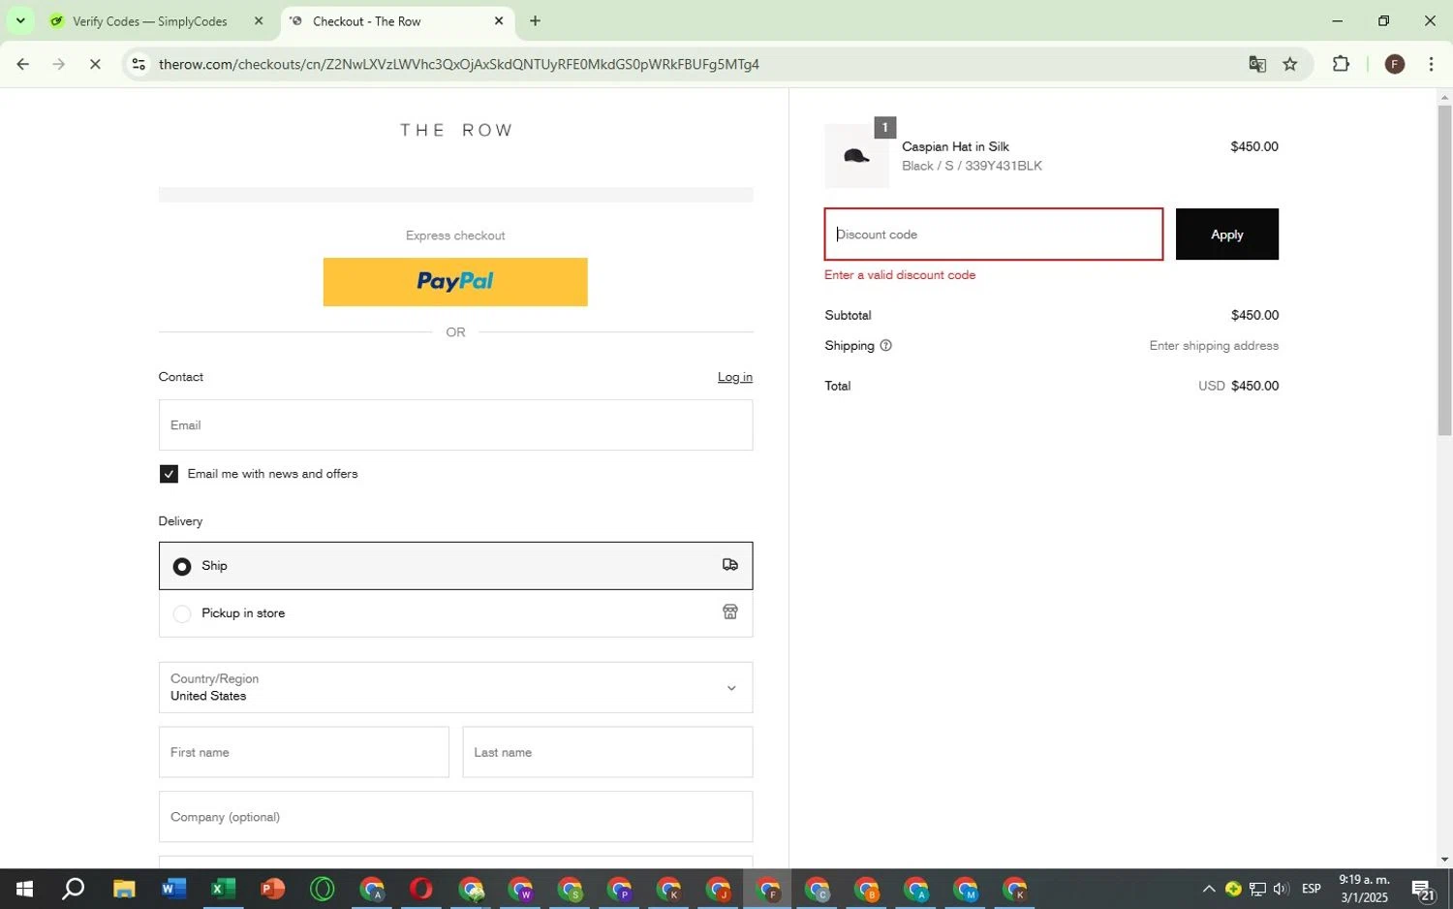Click THE ROW logo

[x=455, y=130]
